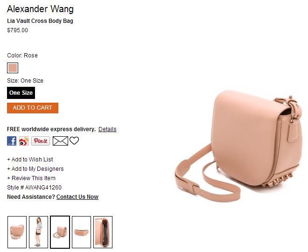This screenshot has width=308, height=252.
Task: Add item to Wish List
Action: (x=30, y=159)
